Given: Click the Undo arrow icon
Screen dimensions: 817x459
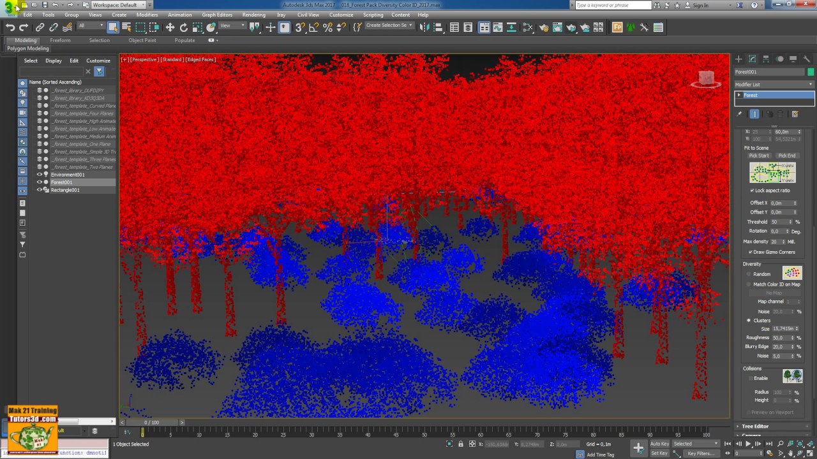Looking at the screenshot, I should pos(10,27).
